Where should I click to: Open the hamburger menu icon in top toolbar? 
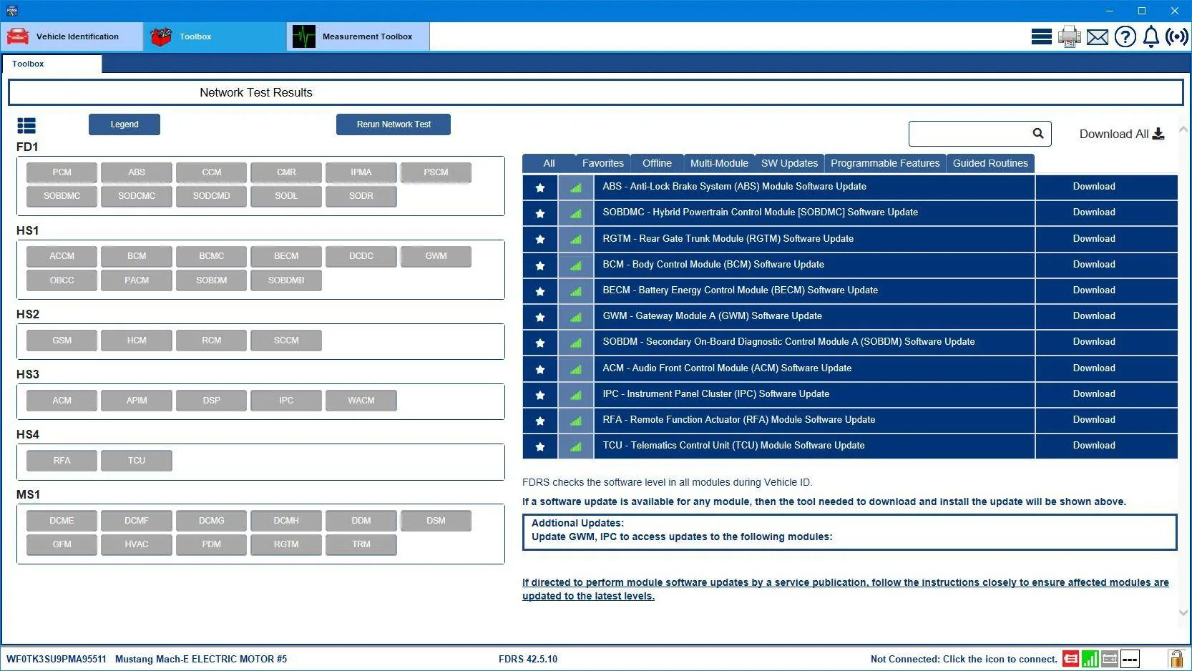[1041, 36]
